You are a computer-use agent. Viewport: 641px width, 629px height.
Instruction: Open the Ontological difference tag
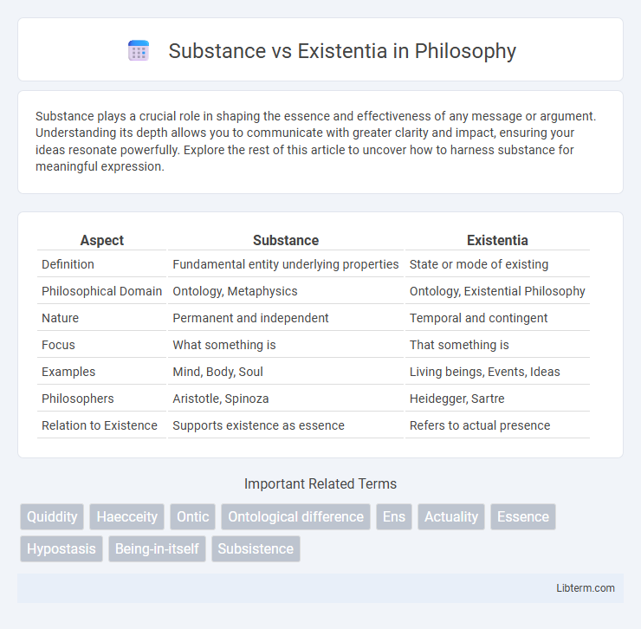(295, 516)
